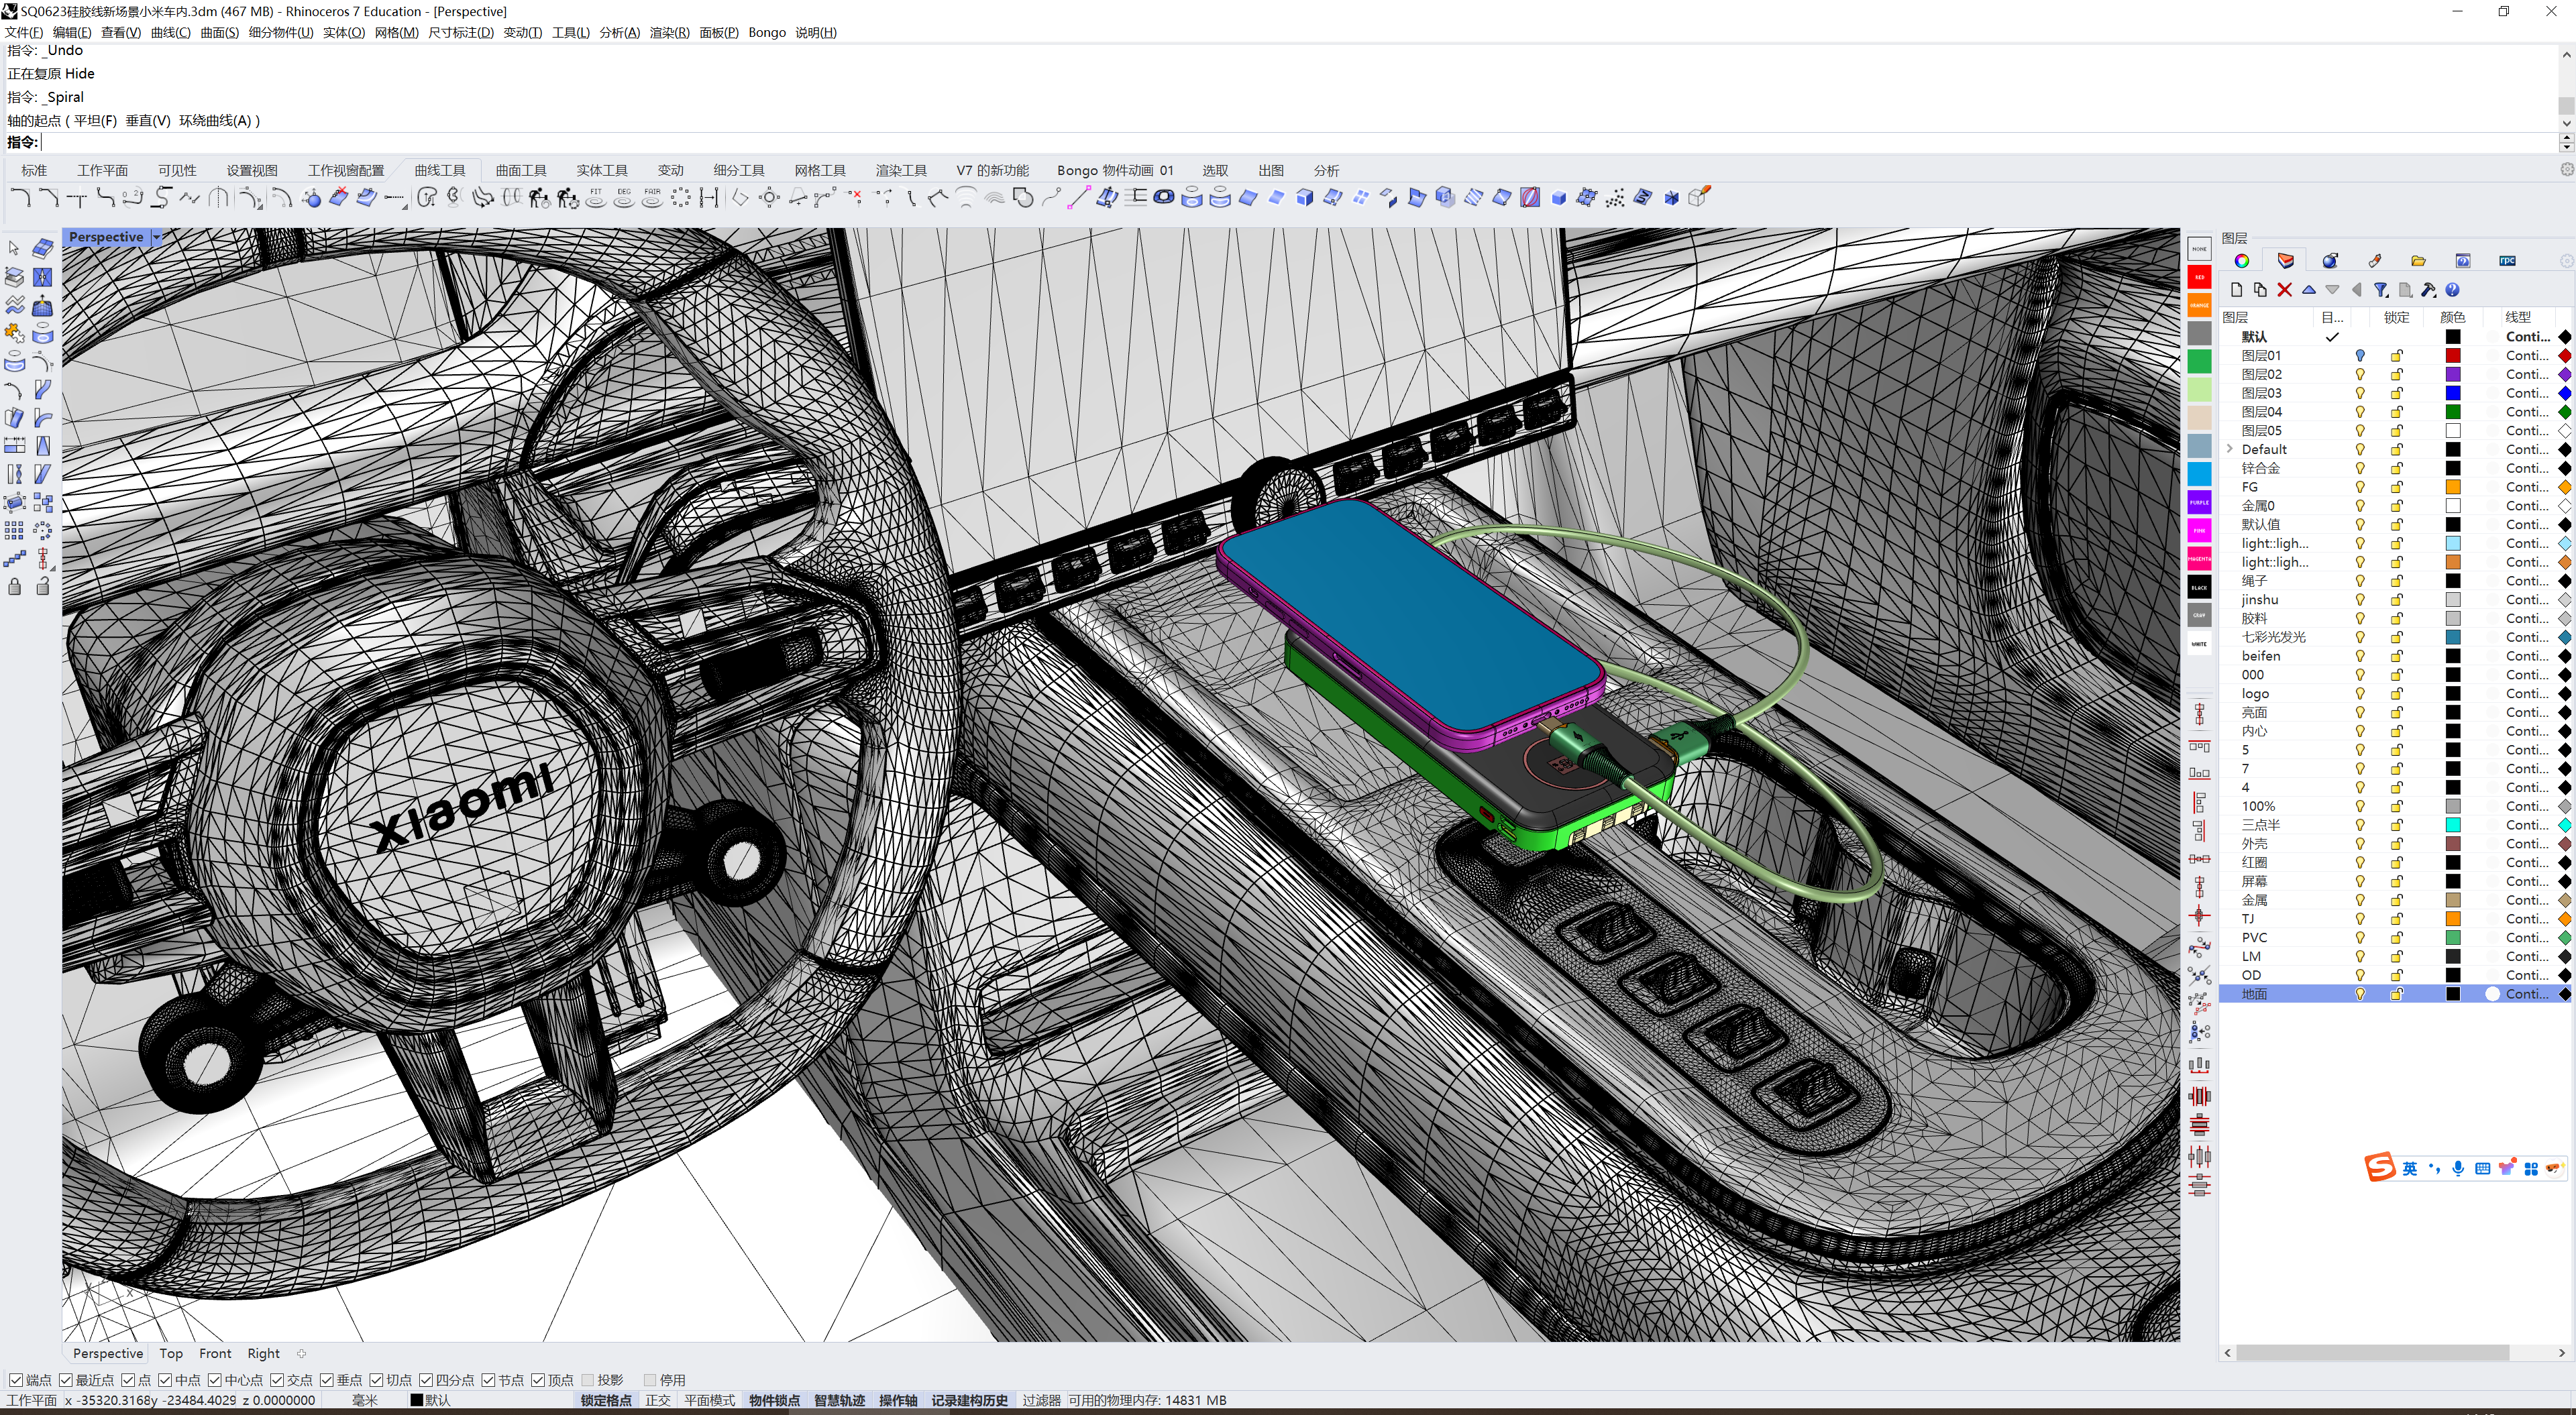
Task: Open the color wheel panel tab
Action: pos(2242,260)
